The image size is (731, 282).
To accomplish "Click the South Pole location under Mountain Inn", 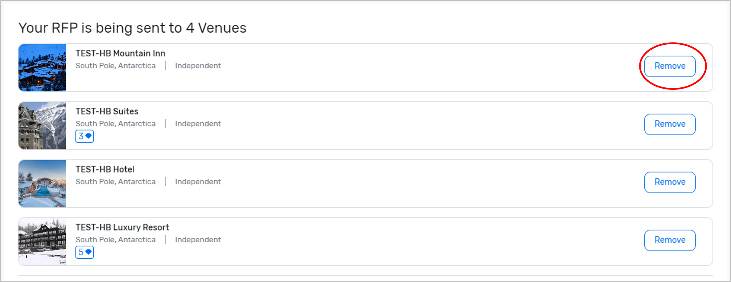I will point(115,66).
